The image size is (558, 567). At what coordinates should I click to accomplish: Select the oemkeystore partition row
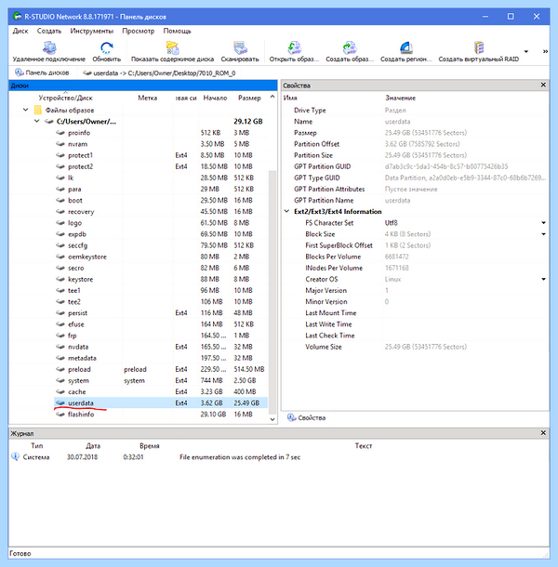(x=161, y=257)
